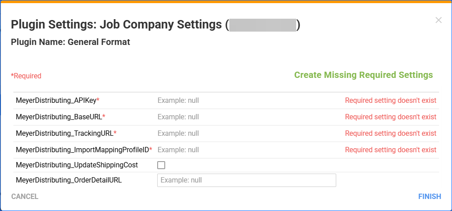
Task: Select the MeyerDistributing_ImportMappingProfileID label
Action: click(x=84, y=150)
